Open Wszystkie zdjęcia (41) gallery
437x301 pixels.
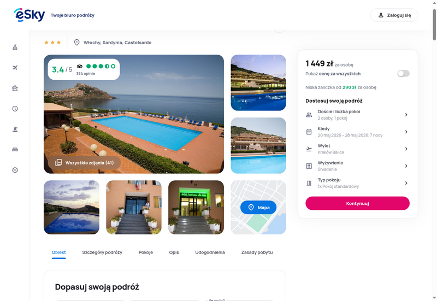click(85, 163)
